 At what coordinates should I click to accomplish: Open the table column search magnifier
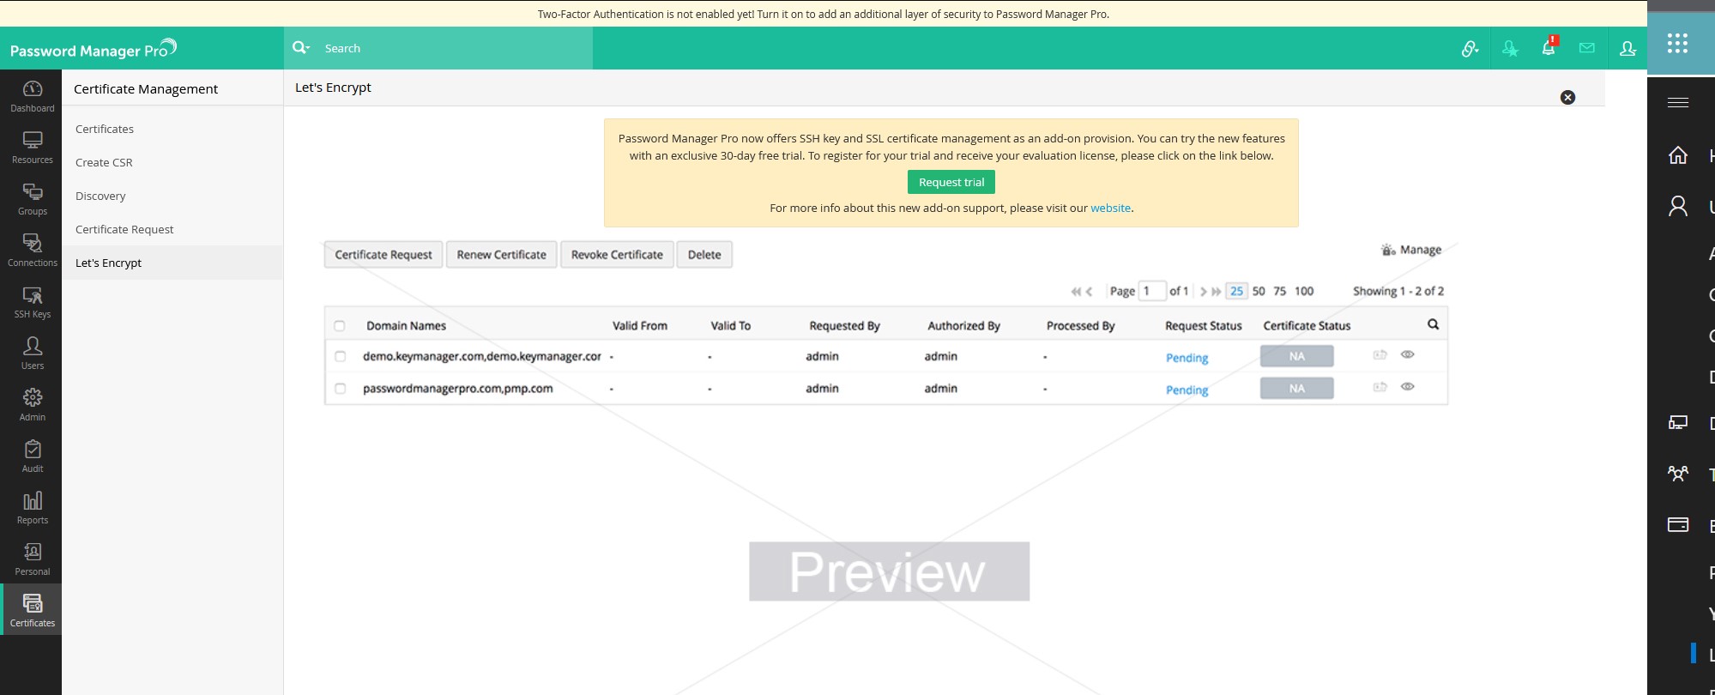1433,324
